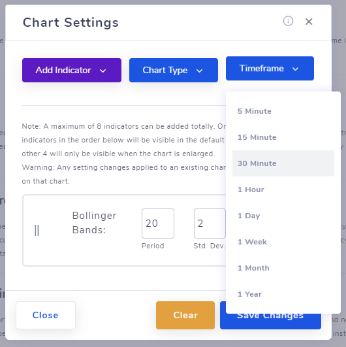The height and width of the screenshot is (347, 346).
Task: Click the chevron on the Chart Type button
Action: coord(199,71)
